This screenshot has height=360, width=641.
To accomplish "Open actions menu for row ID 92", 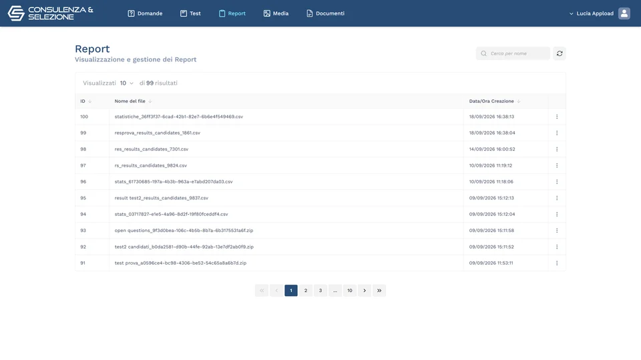I will pos(557,247).
